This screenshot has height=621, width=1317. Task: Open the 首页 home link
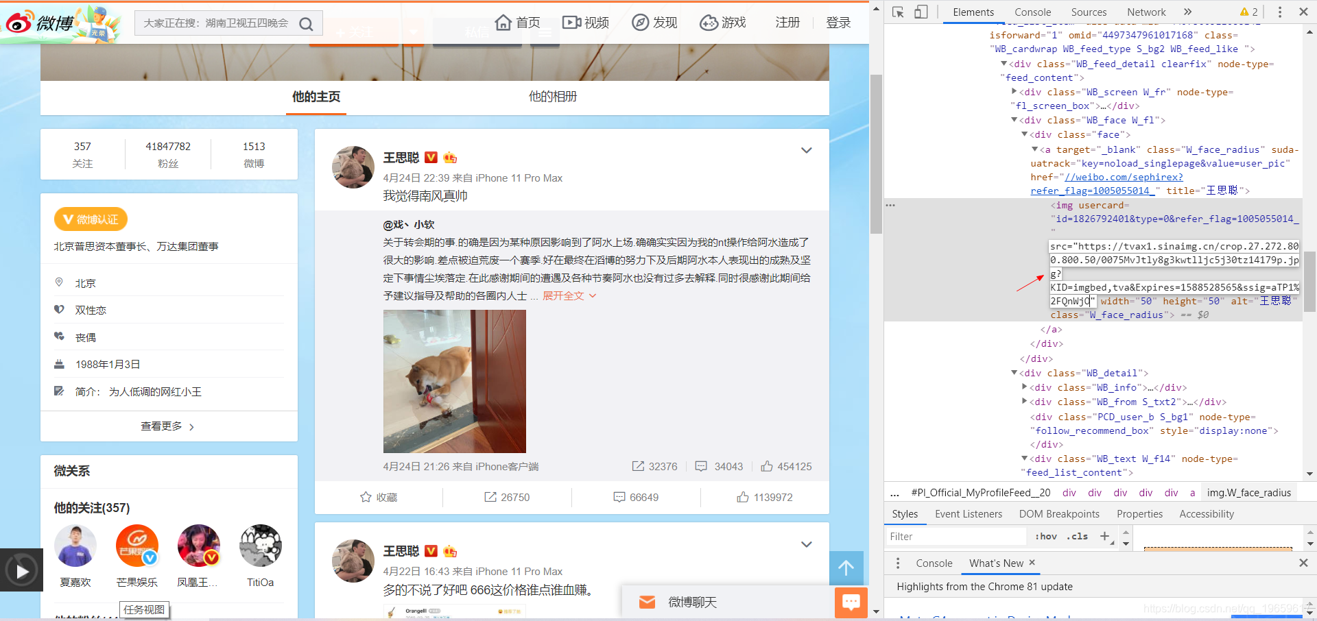518,23
